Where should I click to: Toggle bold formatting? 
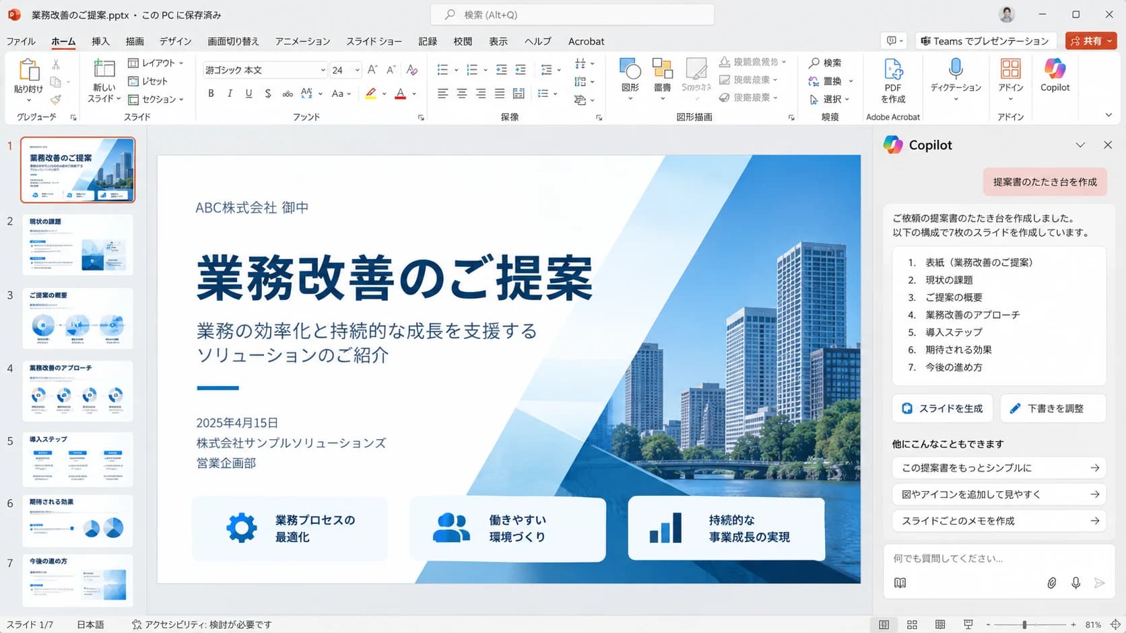[211, 94]
